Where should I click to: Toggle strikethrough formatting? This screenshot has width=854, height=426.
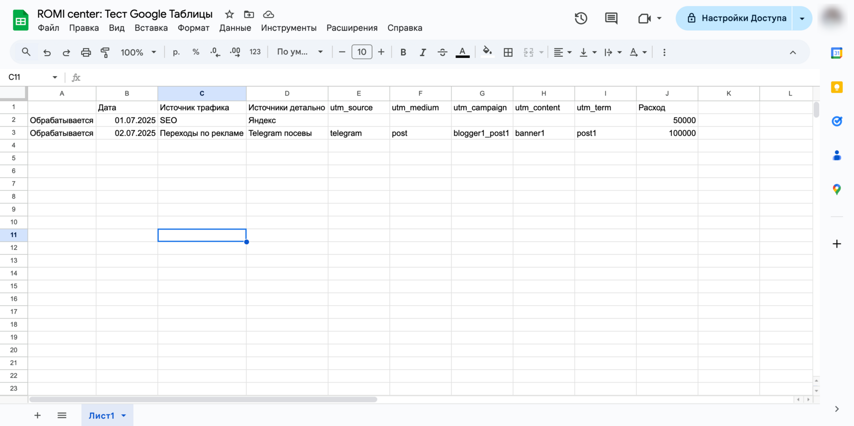click(x=442, y=52)
